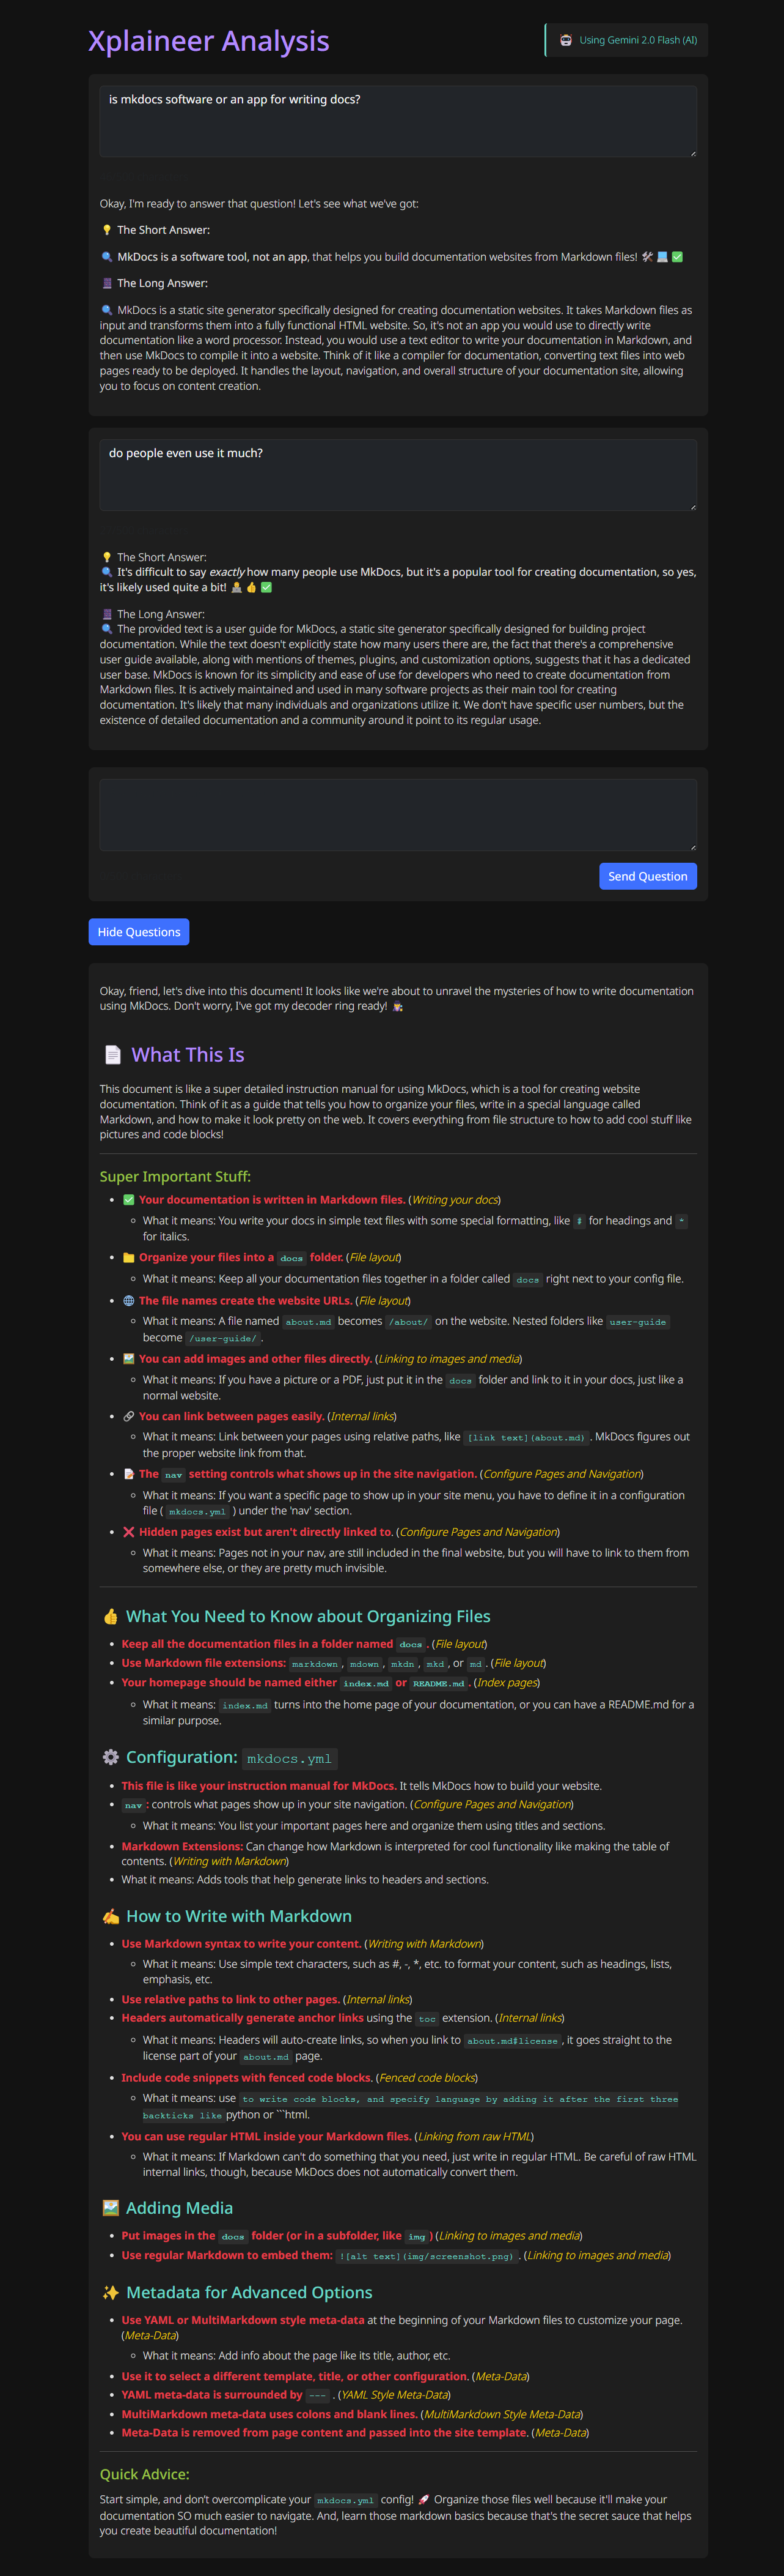The image size is (784, 2576).
Task: Click the --- inline code after YAML meta-data is surrounded by
Action: (318, 2395)
